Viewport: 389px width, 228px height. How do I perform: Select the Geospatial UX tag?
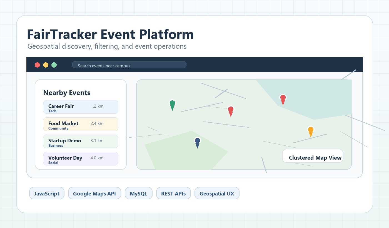click(217, 193)
